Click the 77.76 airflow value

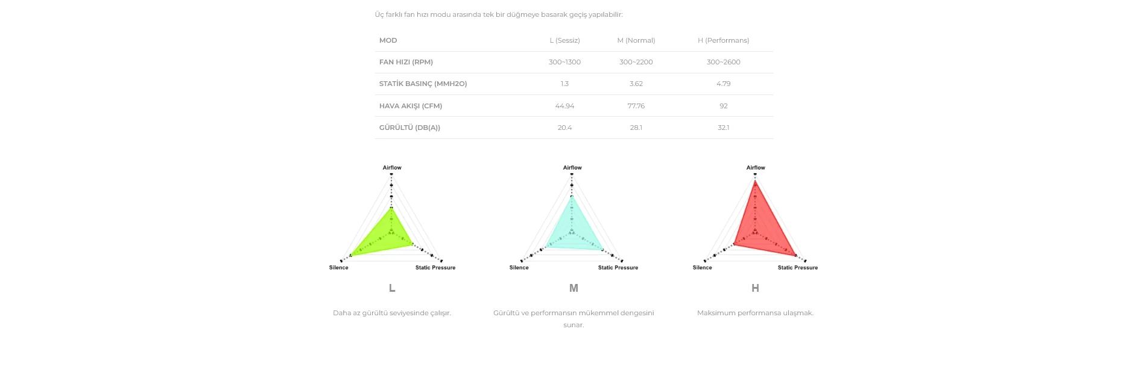(636, 106)
